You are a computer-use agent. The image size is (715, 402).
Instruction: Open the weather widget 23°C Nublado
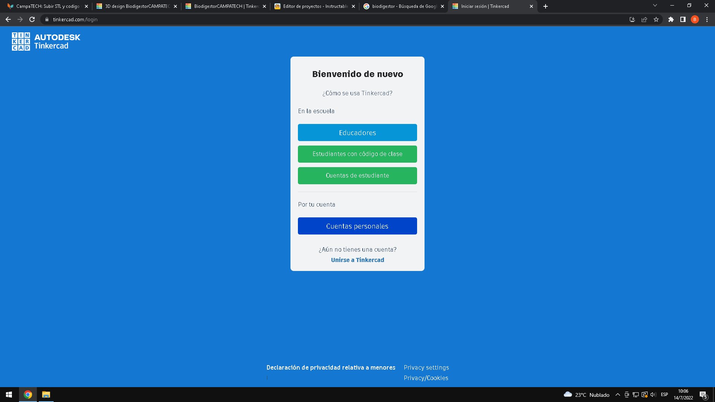click(x=587, y=395)
